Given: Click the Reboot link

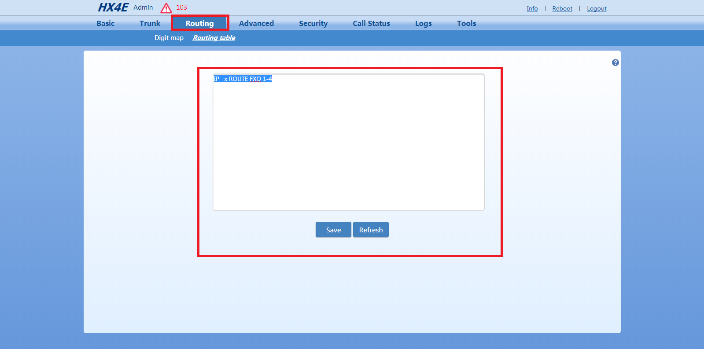Looking at the screenshot, I should [562, 8].
